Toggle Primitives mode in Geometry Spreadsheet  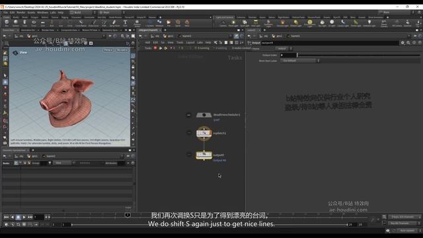click(x=25, y=163)
